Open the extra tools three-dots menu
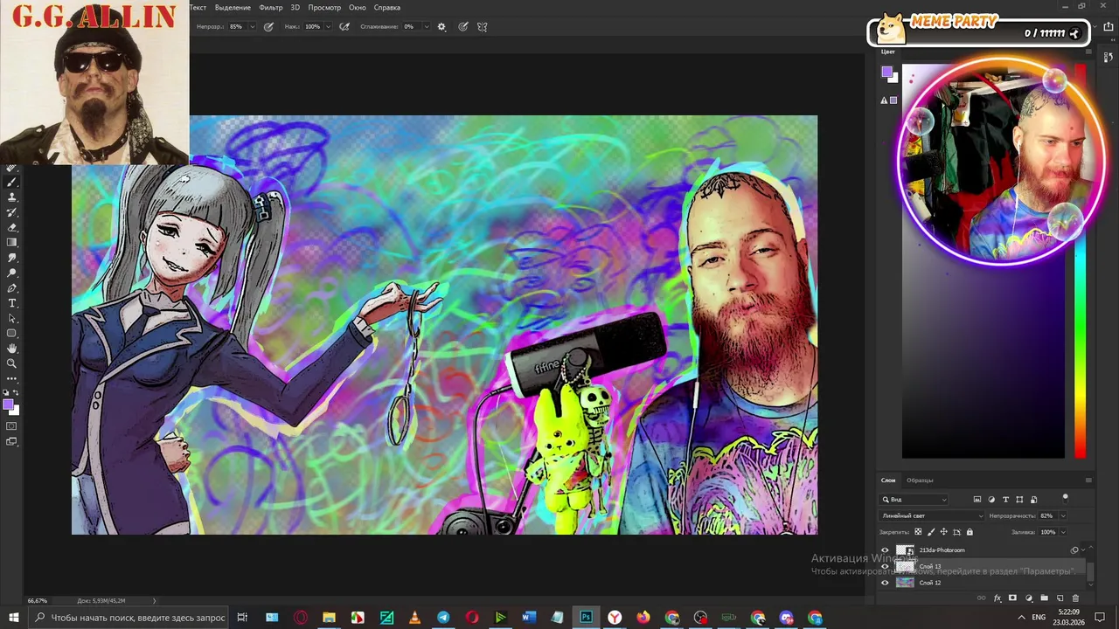1119x629 pixels. coord(11,379)
